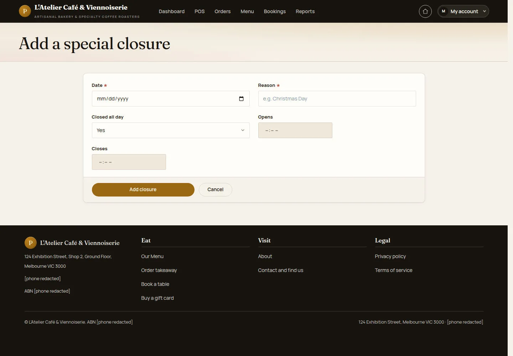This screenshot has width=513, height=356.
Task: Click into the Reason text field
Action: [337, 99]
